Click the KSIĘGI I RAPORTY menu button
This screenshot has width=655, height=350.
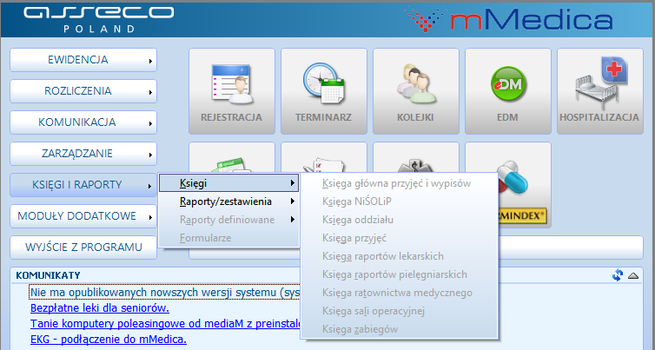tap(83, 185)
